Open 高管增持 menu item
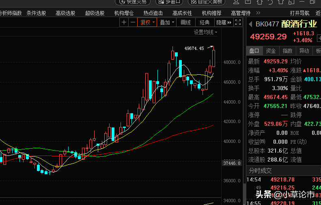The height and width of the screenshot is (205, 321). (x=241, y=13)
